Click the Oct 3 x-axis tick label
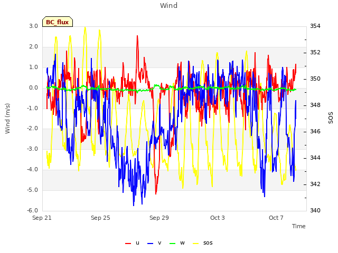 pyautogui.click(x=218, y=218)
